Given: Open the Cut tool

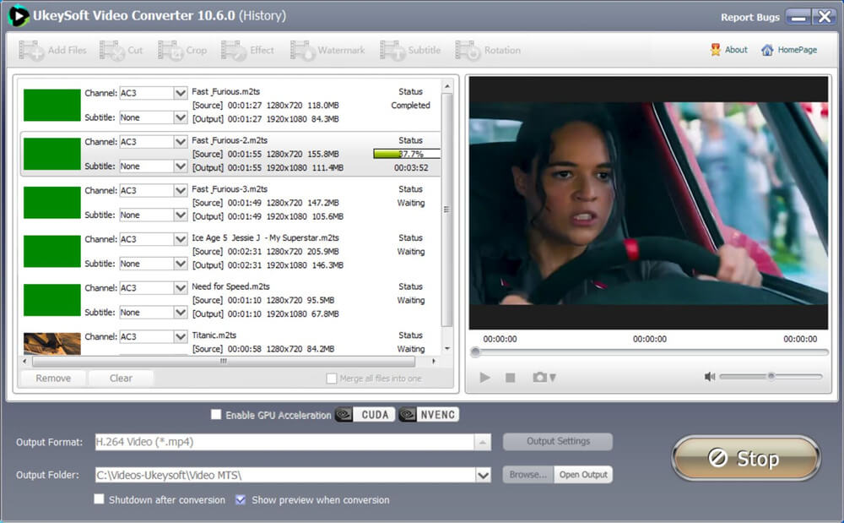Looking at the screenshot, I should click(x=121, y=50).
